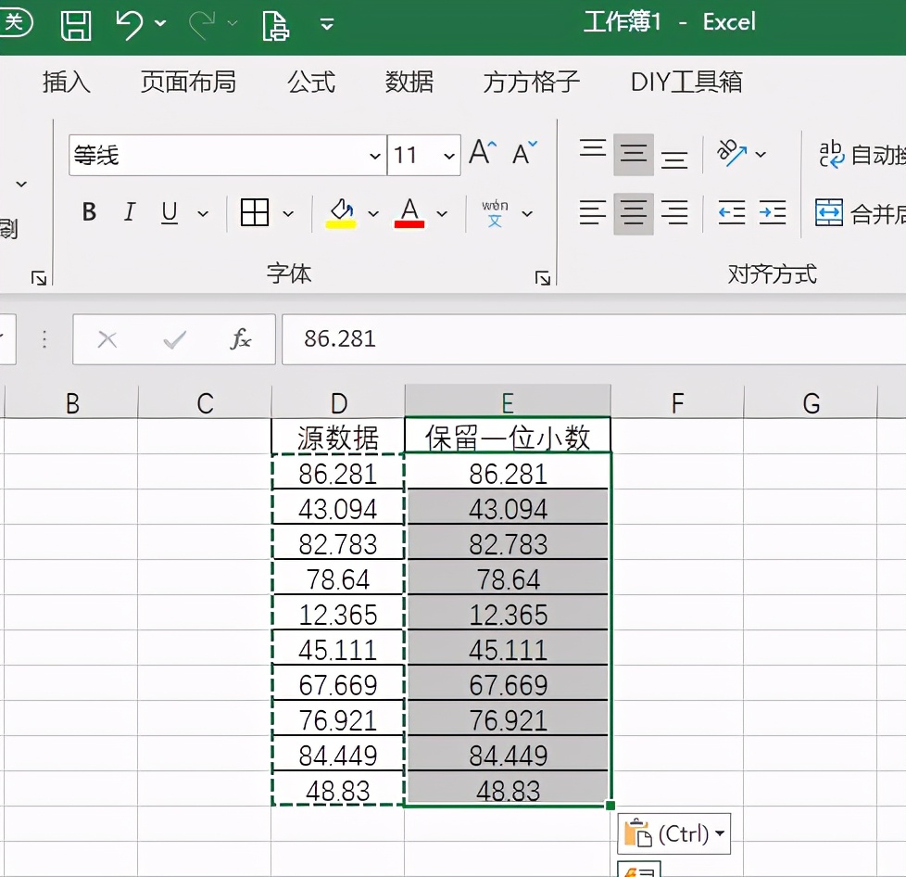906x877 pixels.
Task: Open the 方方格子 ribbon tab
Action: (x=530, y=83)
